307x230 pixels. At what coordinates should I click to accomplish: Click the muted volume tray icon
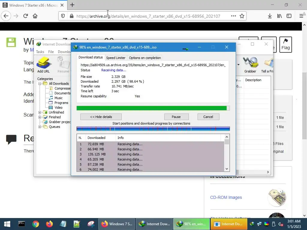281,224
